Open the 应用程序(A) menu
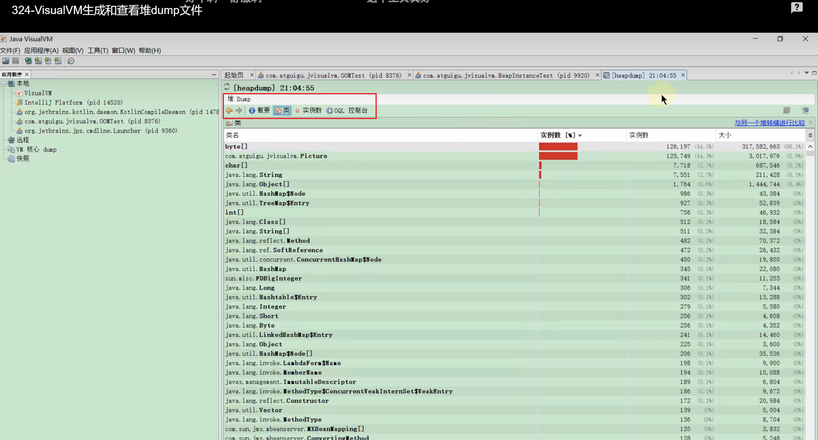The width and height of the screenshot is (818, 440). click(x=41, y=50)
